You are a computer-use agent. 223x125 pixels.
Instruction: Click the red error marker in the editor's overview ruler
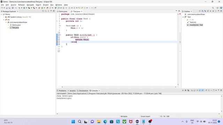click(x=180, y=42)
